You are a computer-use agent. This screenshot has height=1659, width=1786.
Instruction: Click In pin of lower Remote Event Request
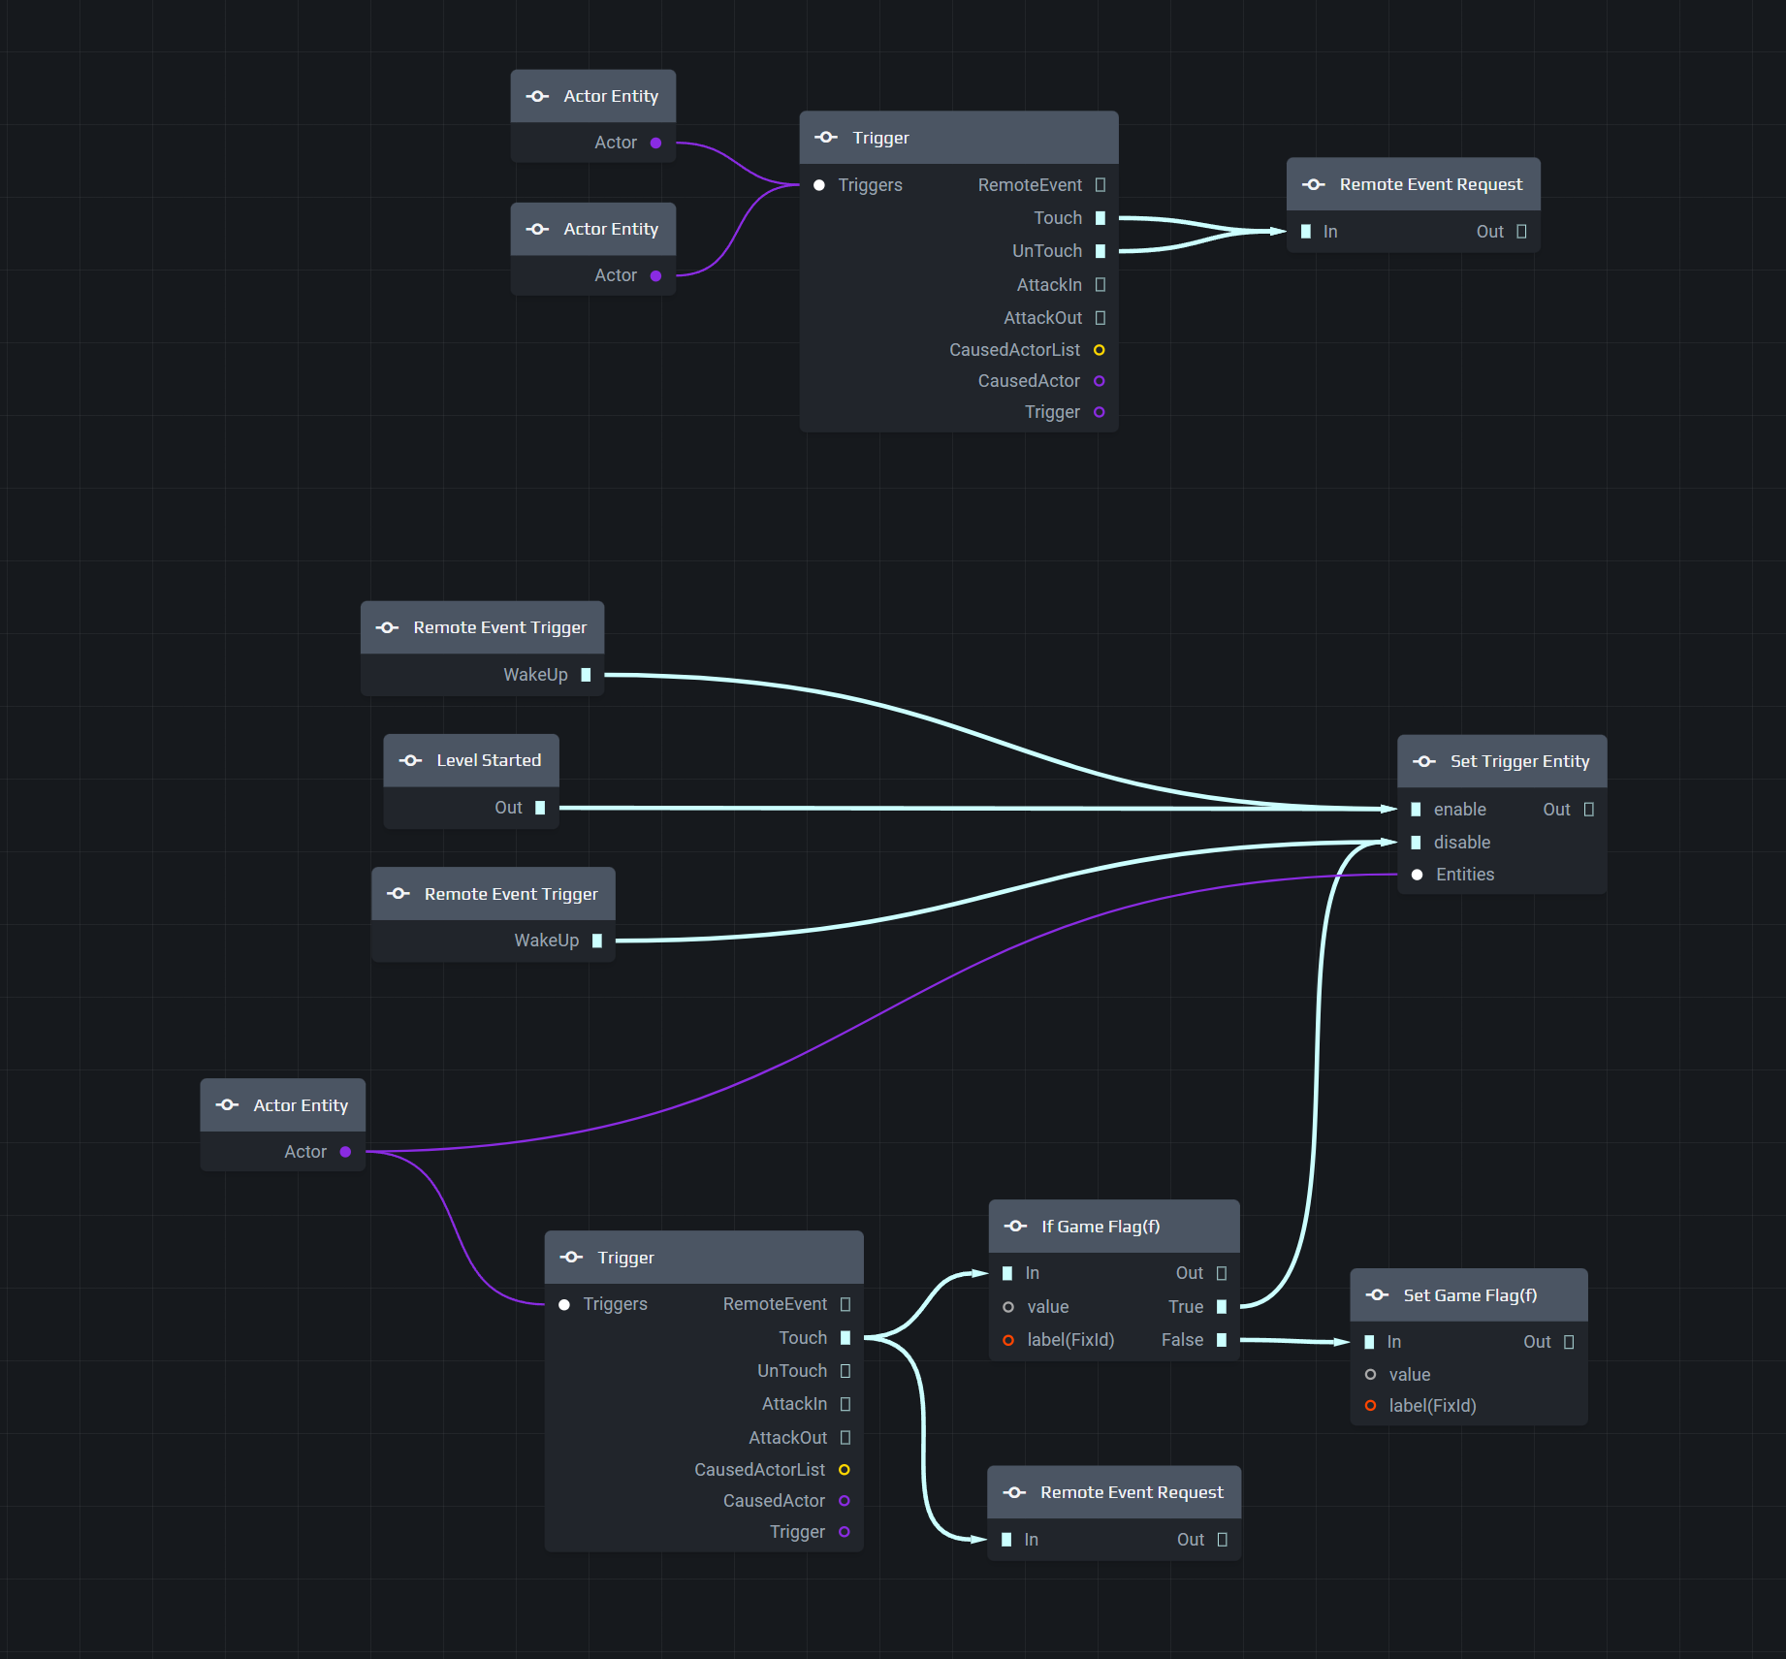point(1006,1540)
